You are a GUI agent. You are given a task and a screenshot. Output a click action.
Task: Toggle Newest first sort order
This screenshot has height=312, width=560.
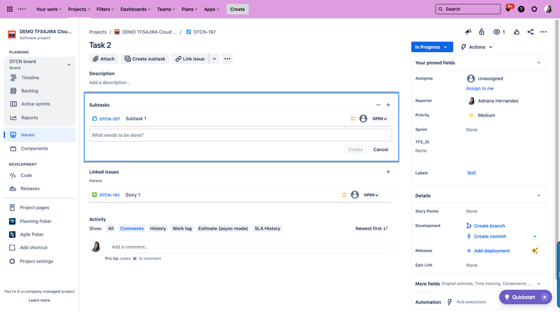pos(372,229)
